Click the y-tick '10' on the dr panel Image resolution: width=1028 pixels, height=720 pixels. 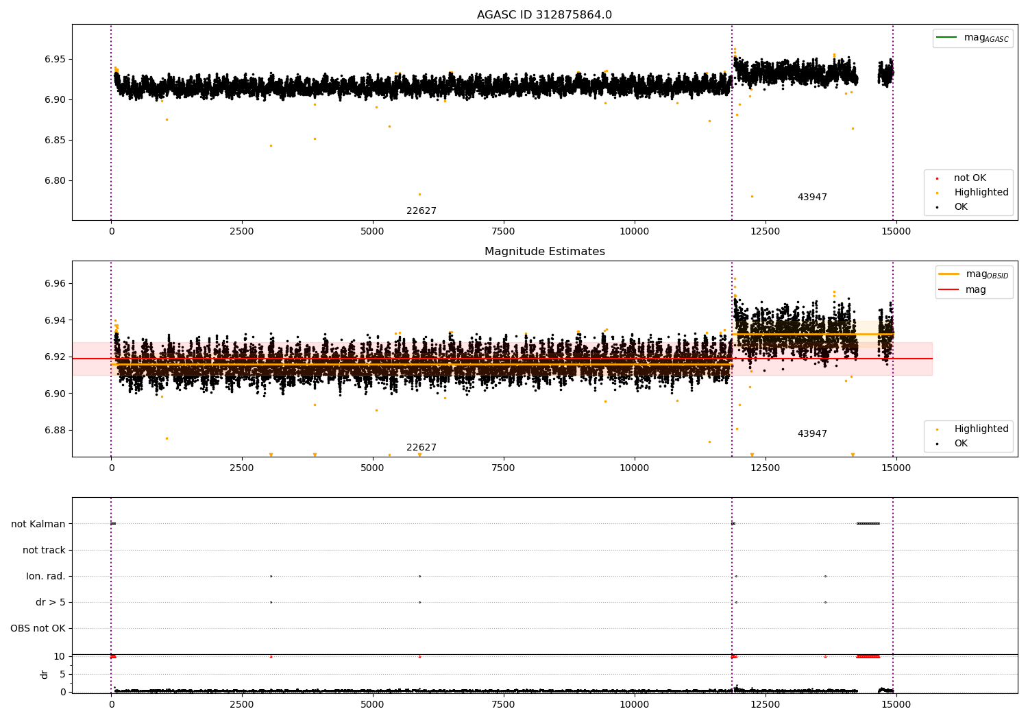coord(59,657)
